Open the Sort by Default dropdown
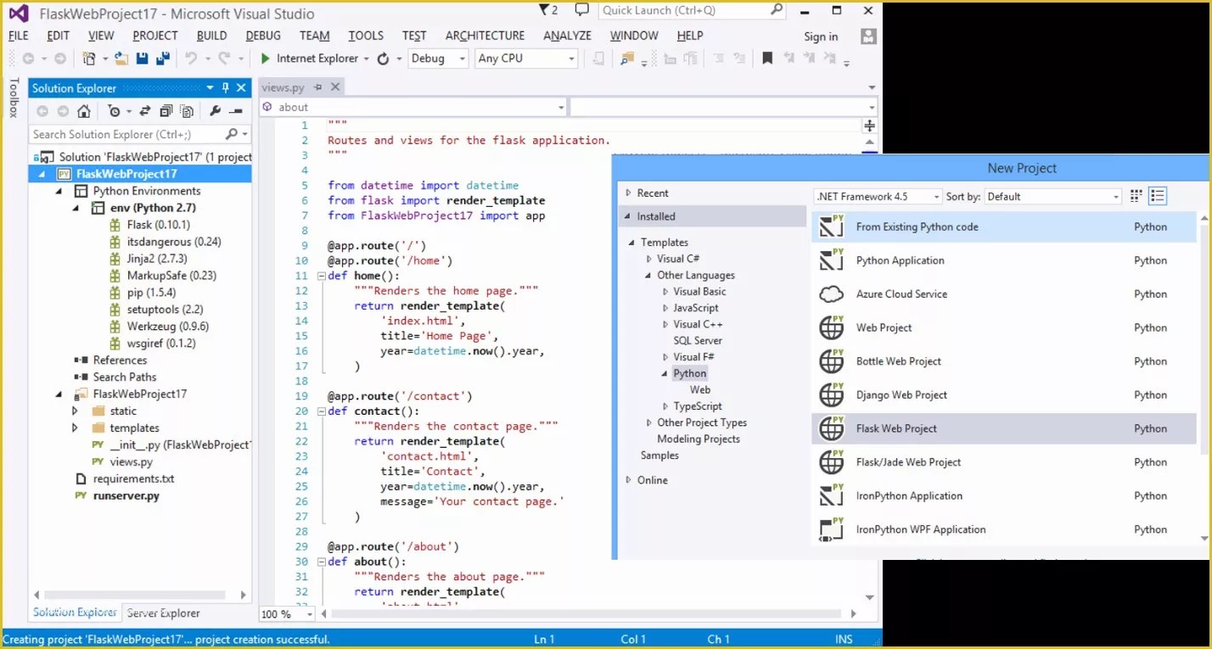This screenshot has height=649, width=1212. pyautogui.click(x=1052, y=196)
